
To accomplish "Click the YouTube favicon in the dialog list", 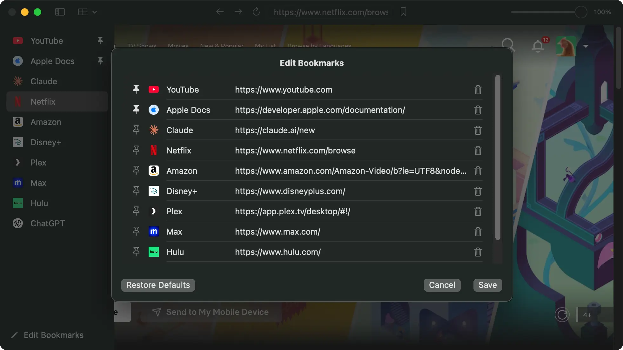I will click(x=154, y=90).
